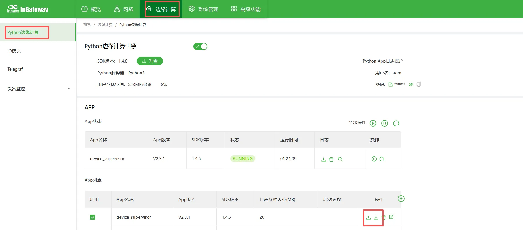The width and height of the screenshot is (523, 230).
Task: Click the 升级 SDK upgrade button
Action: coord(150,61)
